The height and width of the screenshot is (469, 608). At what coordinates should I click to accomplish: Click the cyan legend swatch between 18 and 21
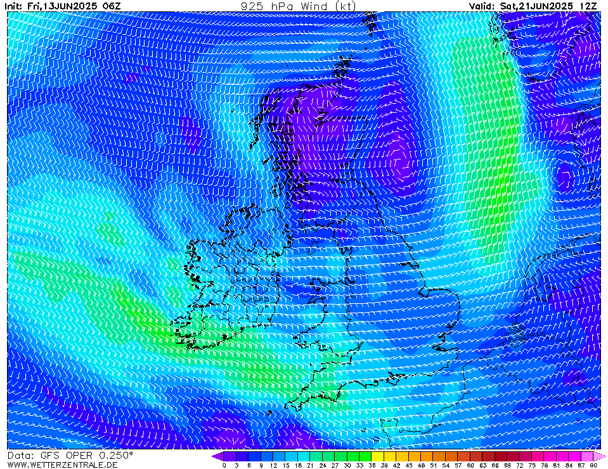[x=304, y=456]
